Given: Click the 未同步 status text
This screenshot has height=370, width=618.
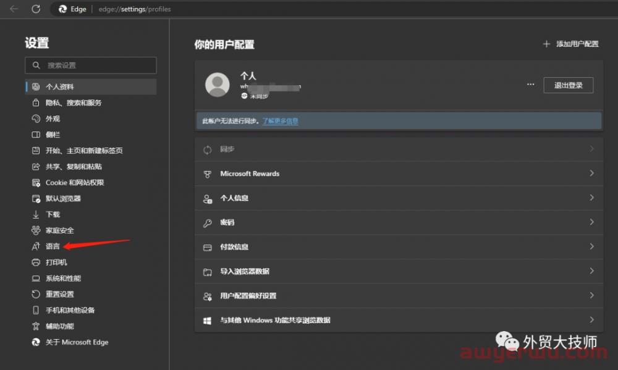Looking at the screenshot, I should pyautogui.click(x=259, y=96).
